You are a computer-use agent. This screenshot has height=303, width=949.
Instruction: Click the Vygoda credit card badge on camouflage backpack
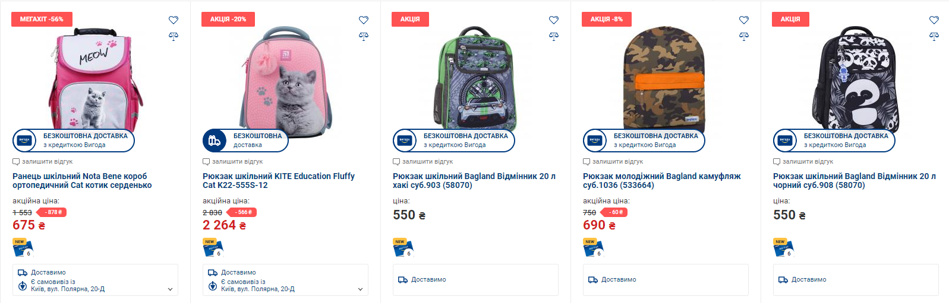(595, 141)
